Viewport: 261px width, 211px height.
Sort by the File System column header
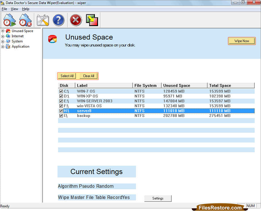click(147, 85)
